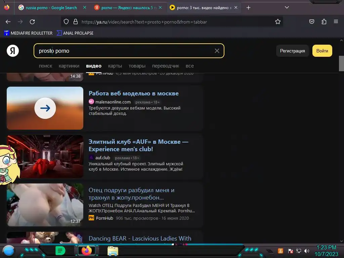This screenshot has width=344, height=258.
Task: Open the extensions puzzle menu
Action: point(324,22)
